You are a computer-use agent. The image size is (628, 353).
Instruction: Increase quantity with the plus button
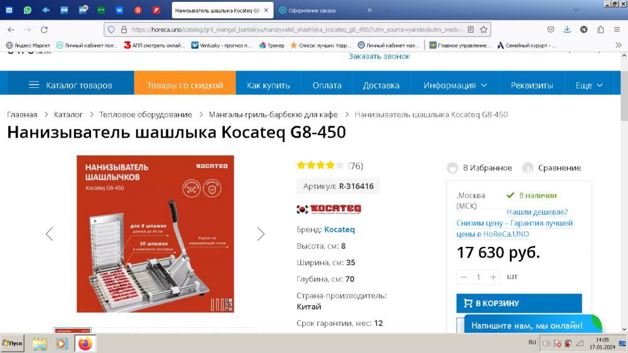[x=493, y=277]
